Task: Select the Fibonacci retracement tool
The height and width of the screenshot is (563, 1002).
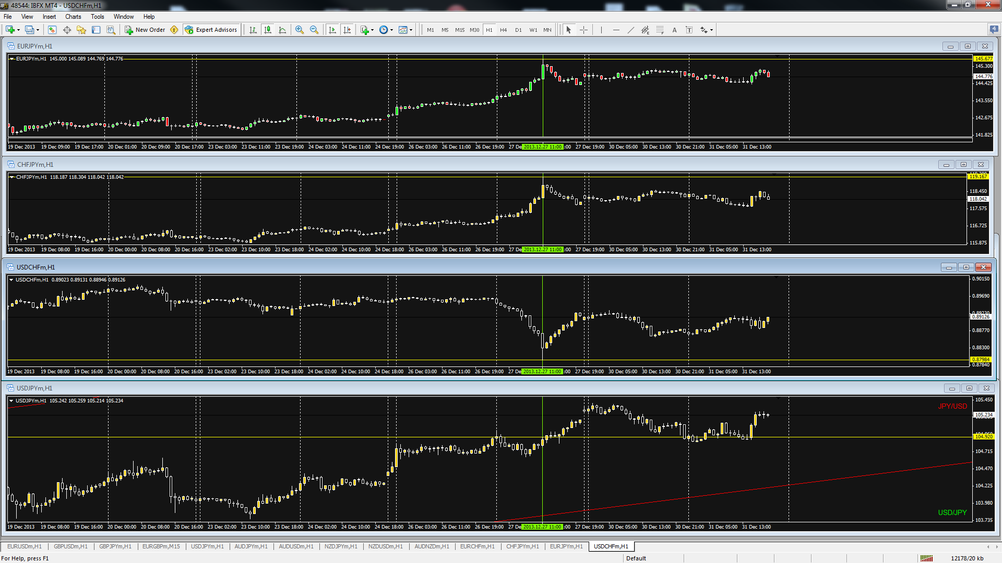Action: tap(660, 30)
